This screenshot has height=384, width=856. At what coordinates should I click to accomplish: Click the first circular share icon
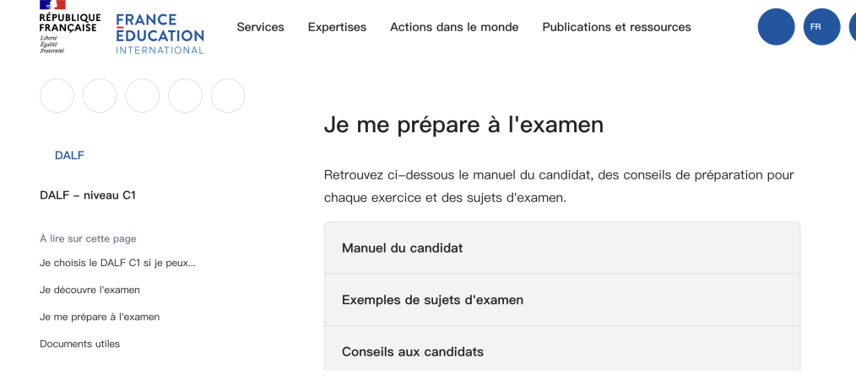click(x=57, y=96)
